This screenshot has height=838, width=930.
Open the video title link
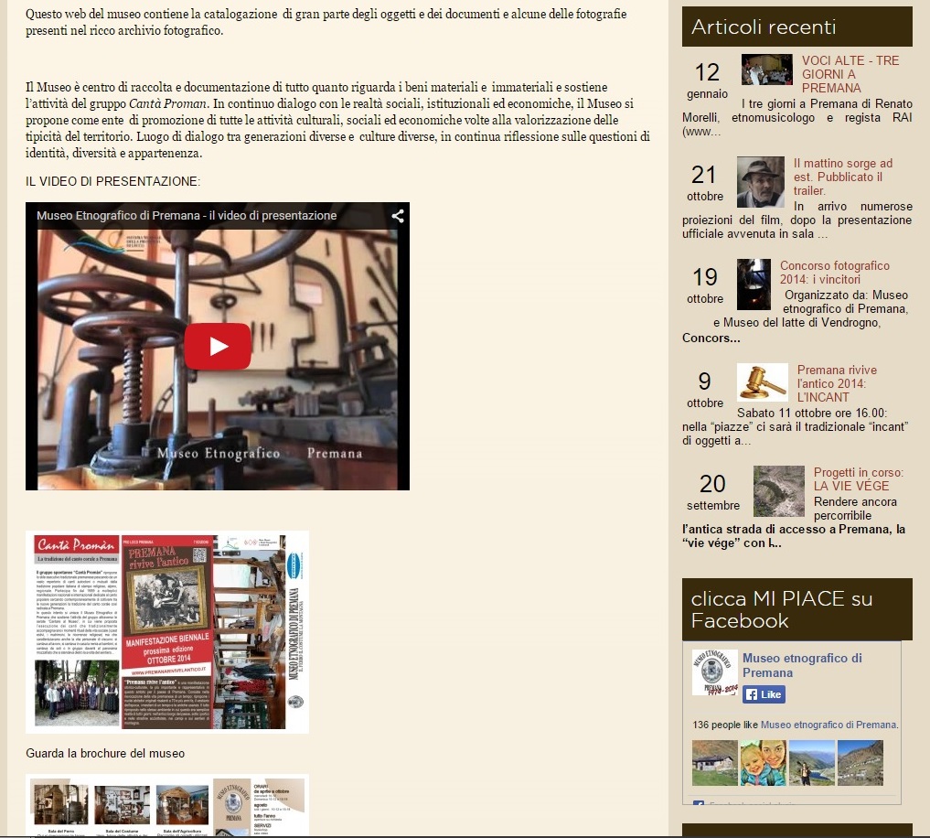(187, 216)
